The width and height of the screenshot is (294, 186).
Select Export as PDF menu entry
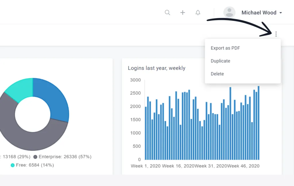click(x=225, y=48)
